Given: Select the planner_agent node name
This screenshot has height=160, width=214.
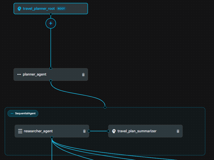Looking at the screenshot, I should tap(34, 74).
